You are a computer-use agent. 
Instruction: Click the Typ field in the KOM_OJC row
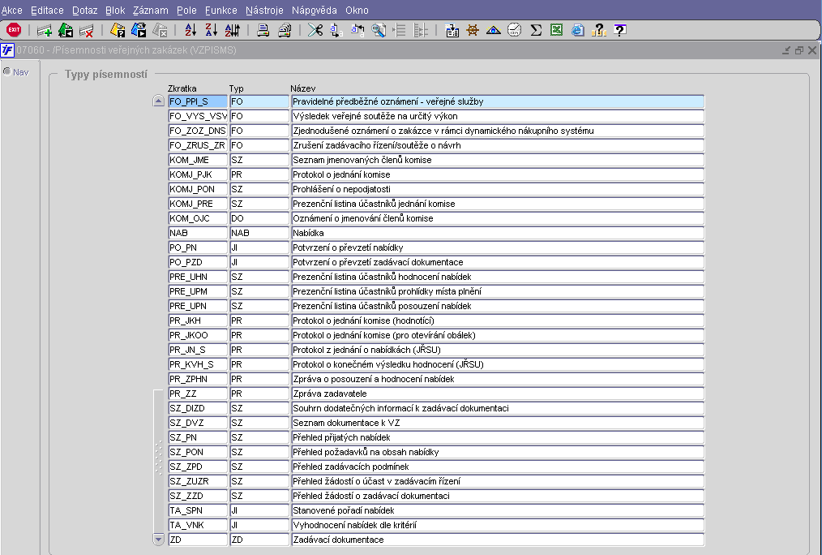(259, 218)
